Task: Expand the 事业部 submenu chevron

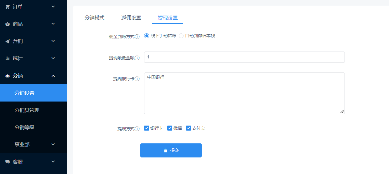Action: [53, 144]
